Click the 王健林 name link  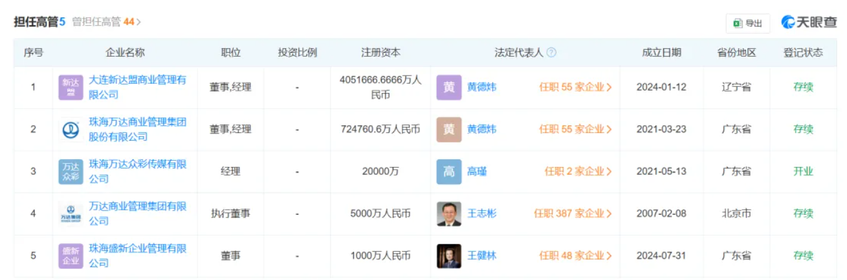point(482,256)
